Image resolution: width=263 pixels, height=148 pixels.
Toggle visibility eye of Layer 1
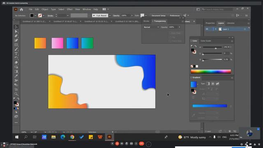(x=207, y=29)
